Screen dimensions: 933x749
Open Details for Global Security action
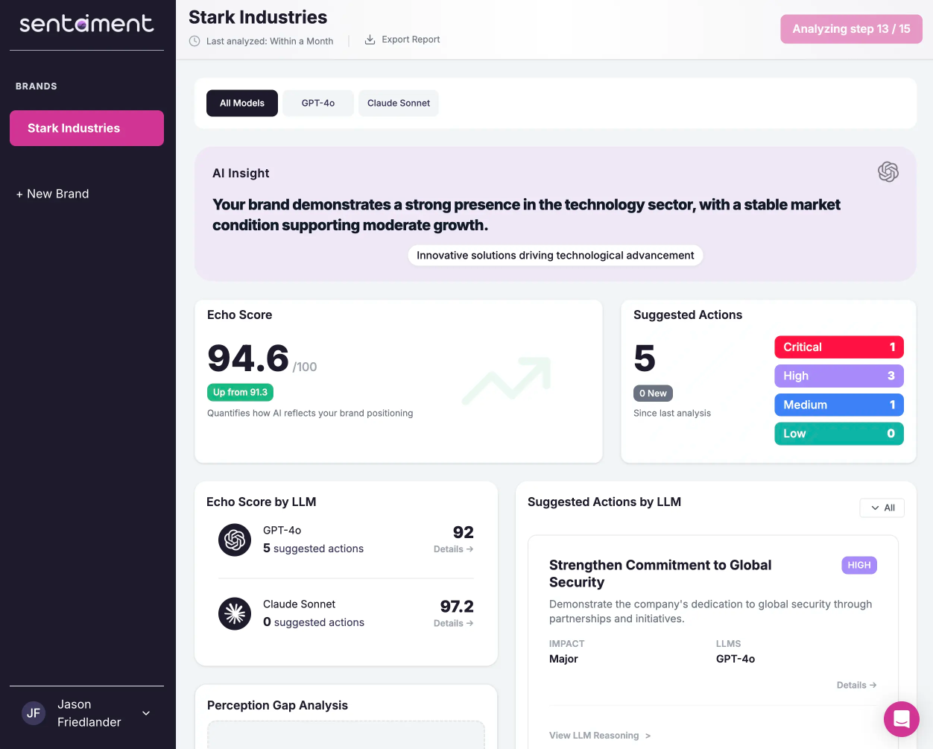(856, 685)
